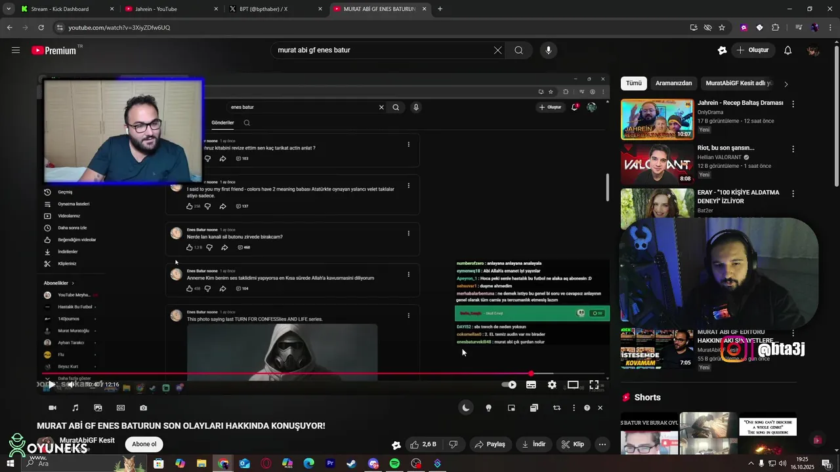The height and width of the screenshot is (472, 840).
Task: Click the video camera icon below the player
Action: (52, 408)
